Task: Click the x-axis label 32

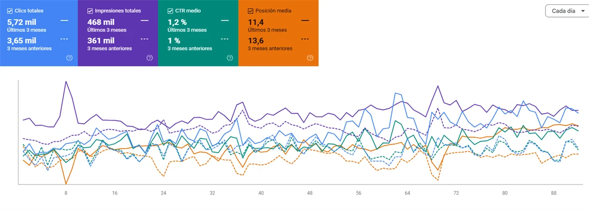Action: tap(212, 193)
